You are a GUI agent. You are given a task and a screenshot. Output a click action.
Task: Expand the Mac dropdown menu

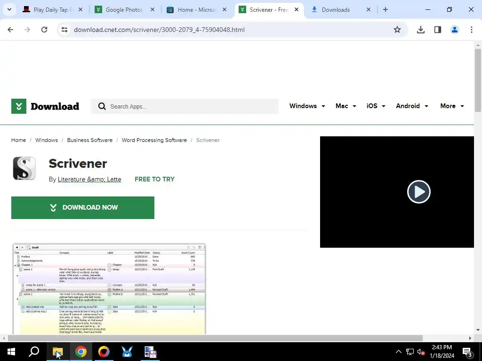[346, 106]
